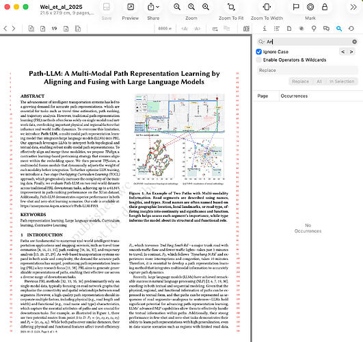Clear the search field text
The image size is (363, 342).
(x=354, y=42)
